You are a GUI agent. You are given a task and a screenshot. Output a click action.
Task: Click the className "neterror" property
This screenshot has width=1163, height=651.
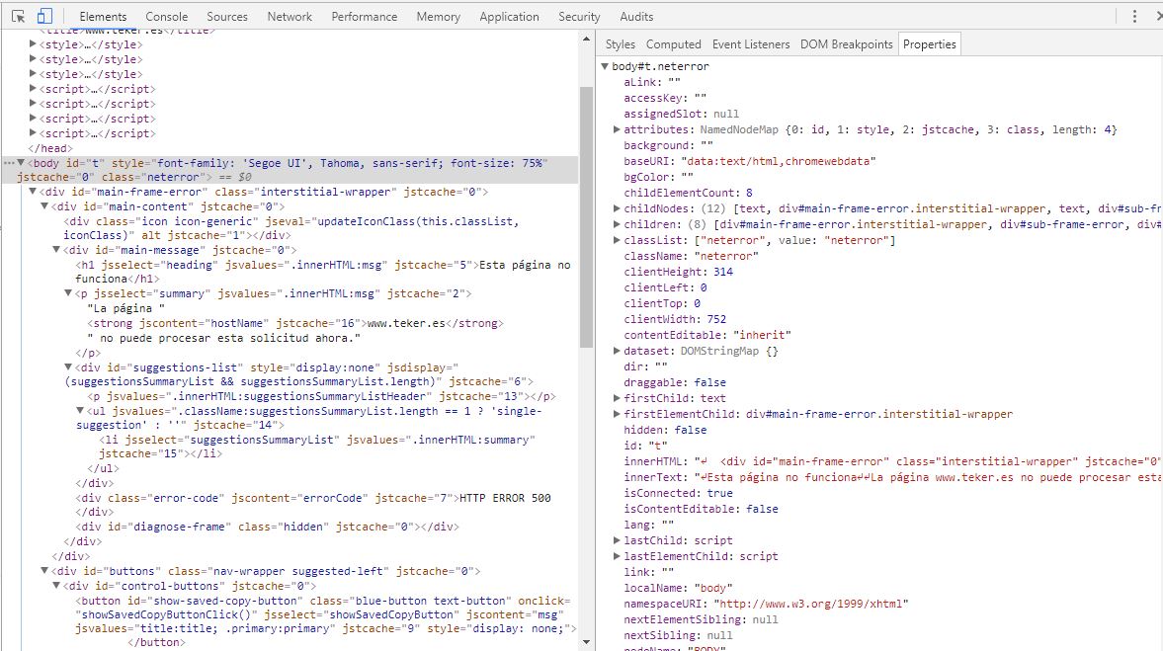692,256
